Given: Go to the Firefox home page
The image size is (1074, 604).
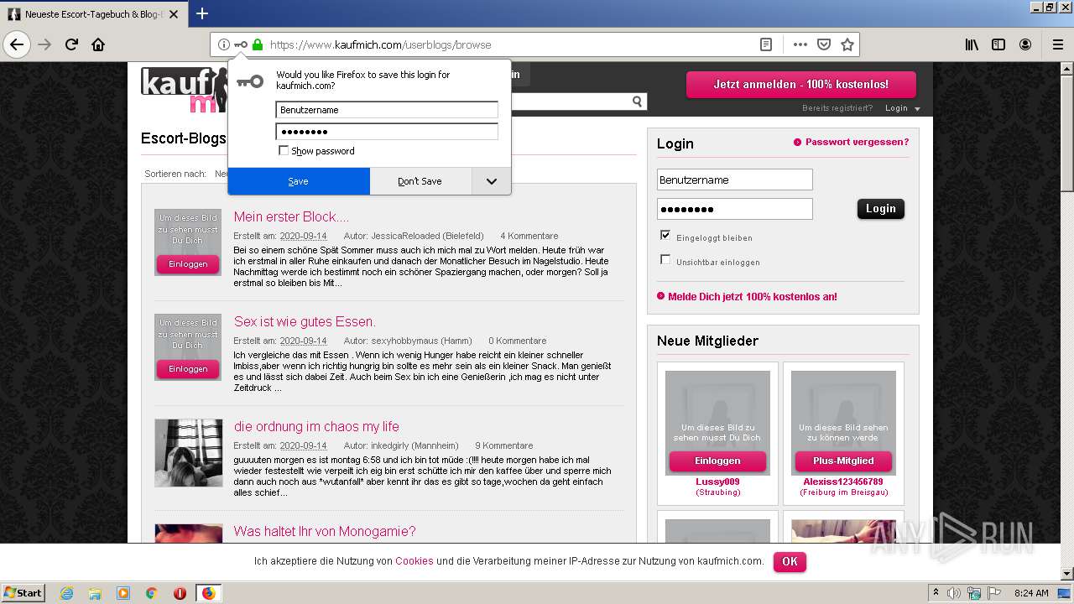Looking at the screenshot, I should click(x=98, y=44).
